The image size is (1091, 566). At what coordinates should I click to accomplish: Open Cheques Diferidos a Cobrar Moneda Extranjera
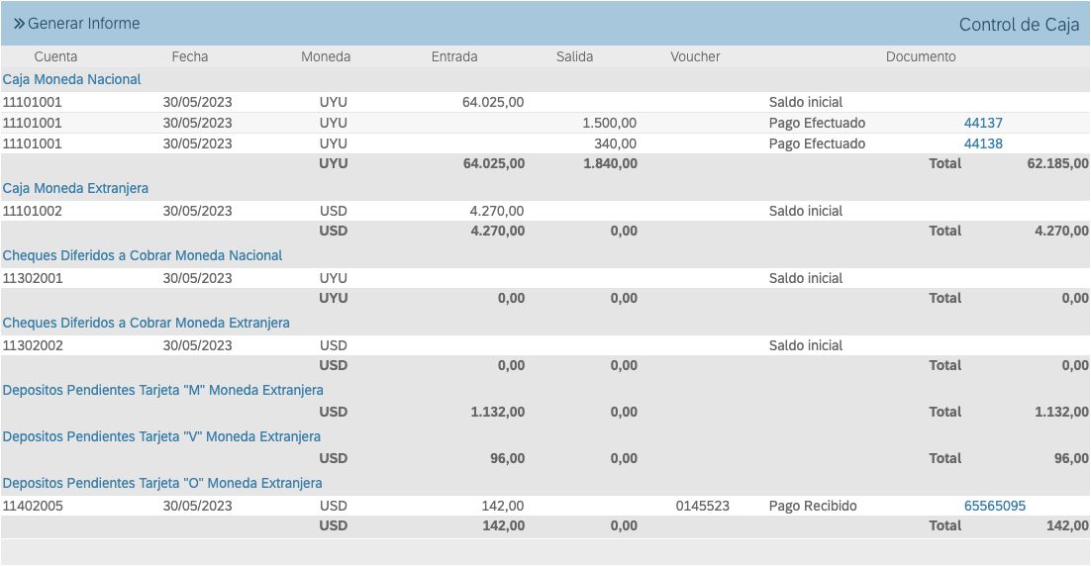[147, 323]
